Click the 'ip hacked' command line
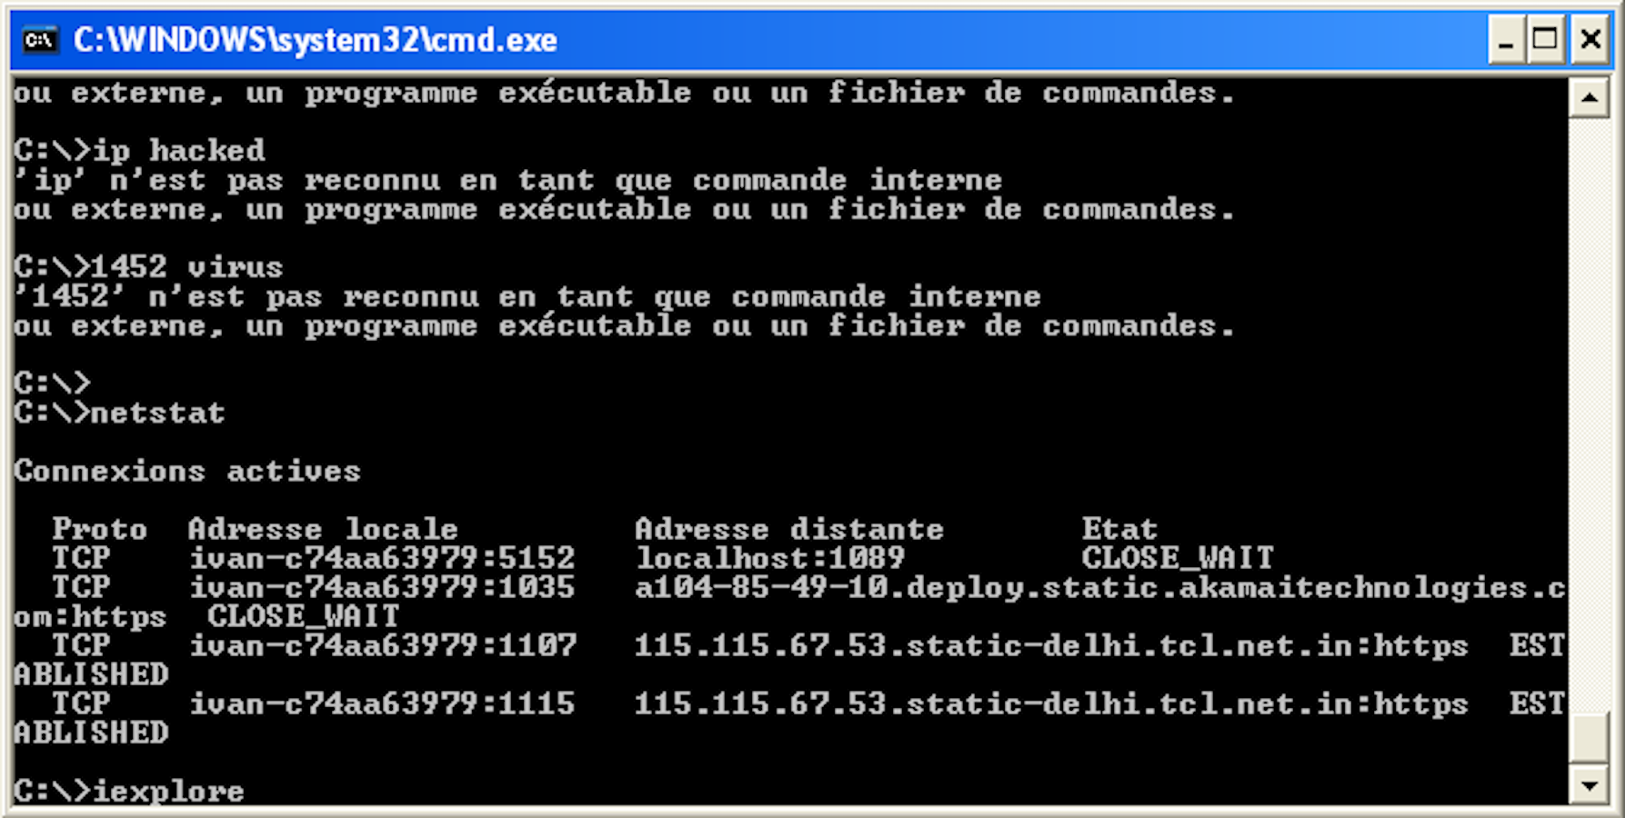 click(139, 150)
